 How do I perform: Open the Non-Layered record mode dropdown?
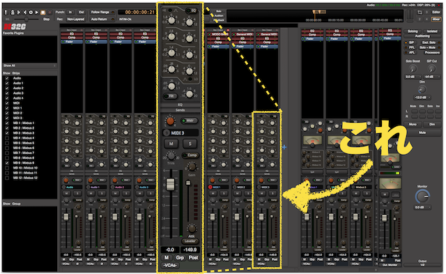(x=75, y=19)
